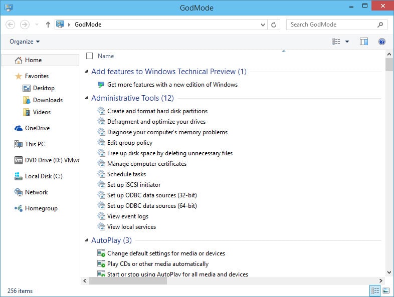
Task: Tick the select-all checkbox
Action: point(89,56)
